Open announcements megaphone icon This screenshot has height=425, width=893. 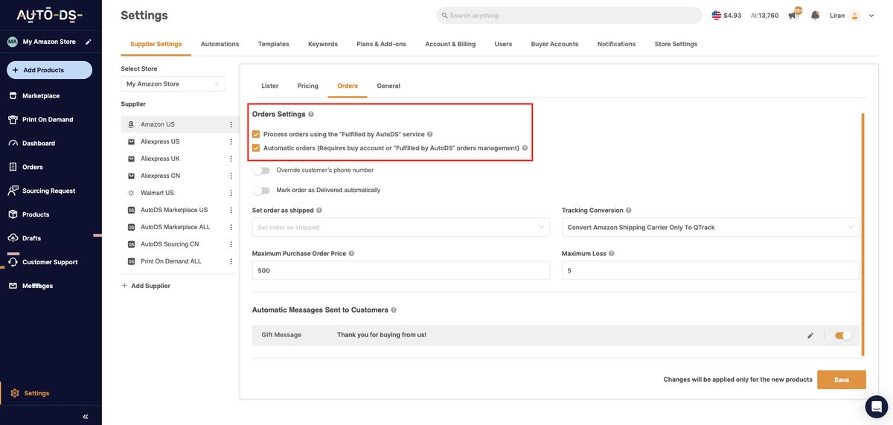point(794,15)
